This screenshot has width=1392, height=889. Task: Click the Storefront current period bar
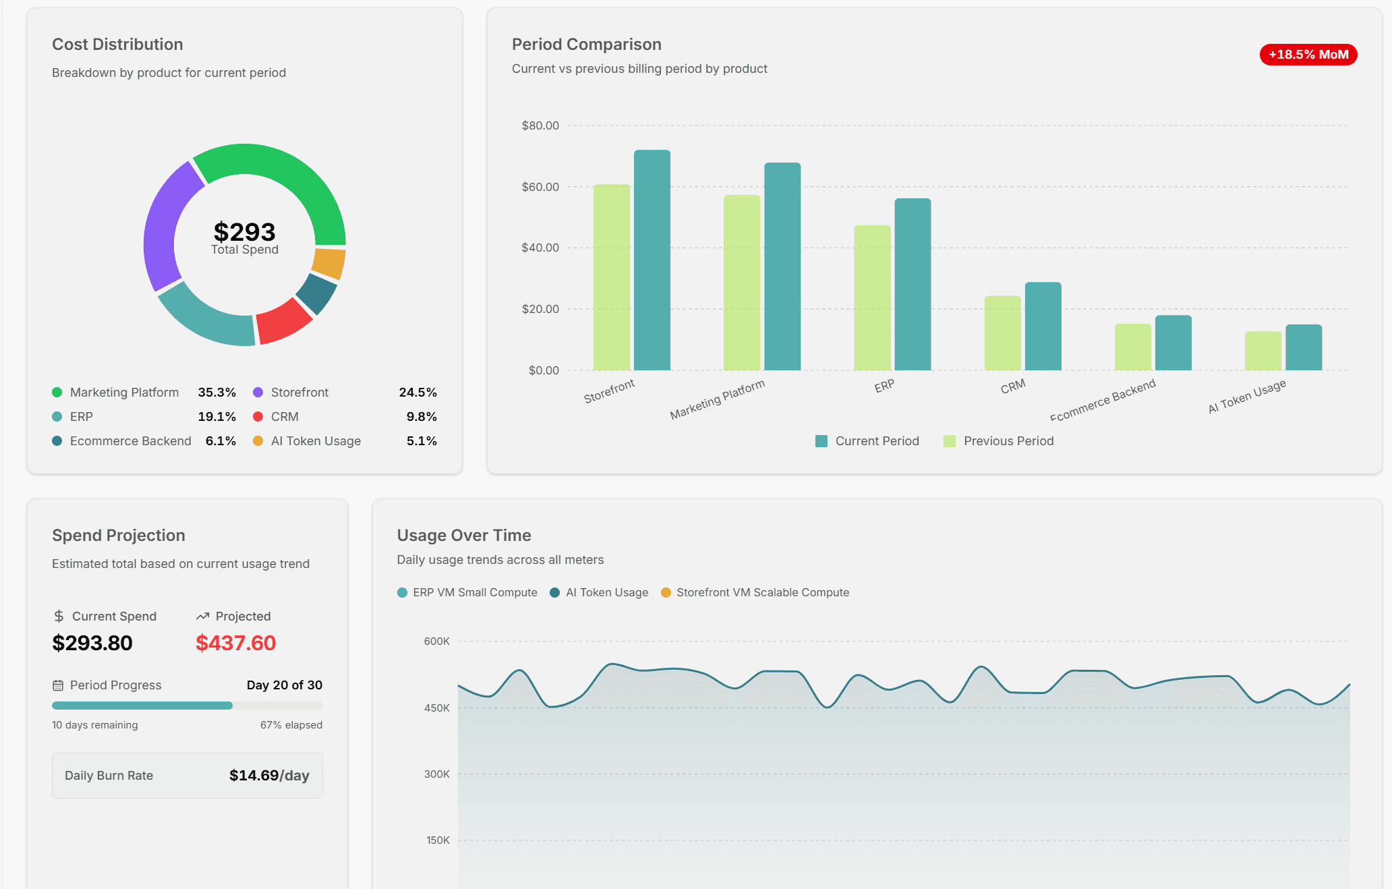[652, 260]
